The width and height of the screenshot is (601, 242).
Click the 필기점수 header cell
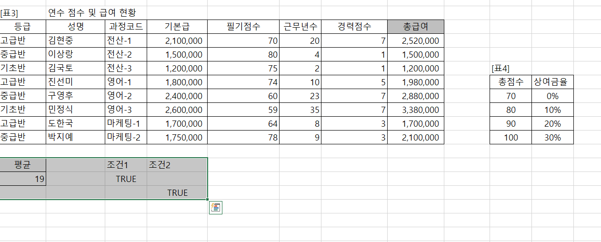(243, 27)
